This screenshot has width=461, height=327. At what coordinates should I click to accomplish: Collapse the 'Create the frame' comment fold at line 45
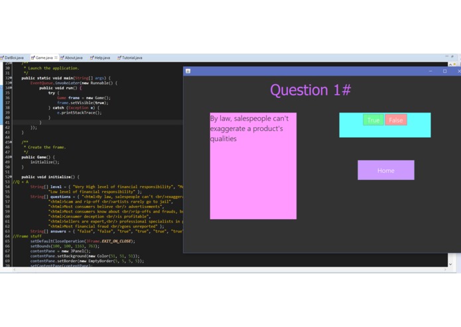click(x=11, y=142)
